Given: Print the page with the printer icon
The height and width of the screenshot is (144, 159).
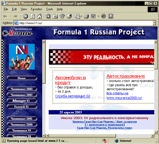Looking at the screenshot, I should pyautogui.click(x=86, y=16).
